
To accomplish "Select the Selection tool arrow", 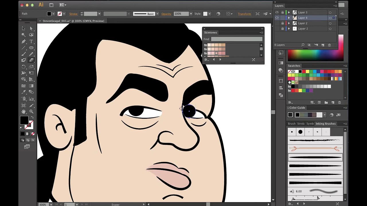I will [x=24, y=28].
